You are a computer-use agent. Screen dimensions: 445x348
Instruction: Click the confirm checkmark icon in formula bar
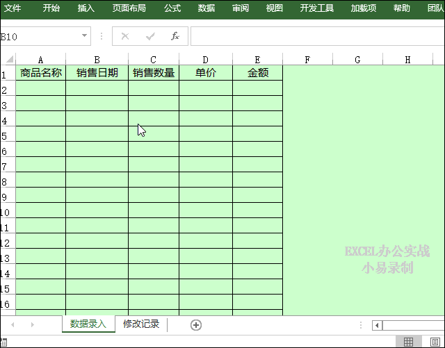(x=150, y=36)
